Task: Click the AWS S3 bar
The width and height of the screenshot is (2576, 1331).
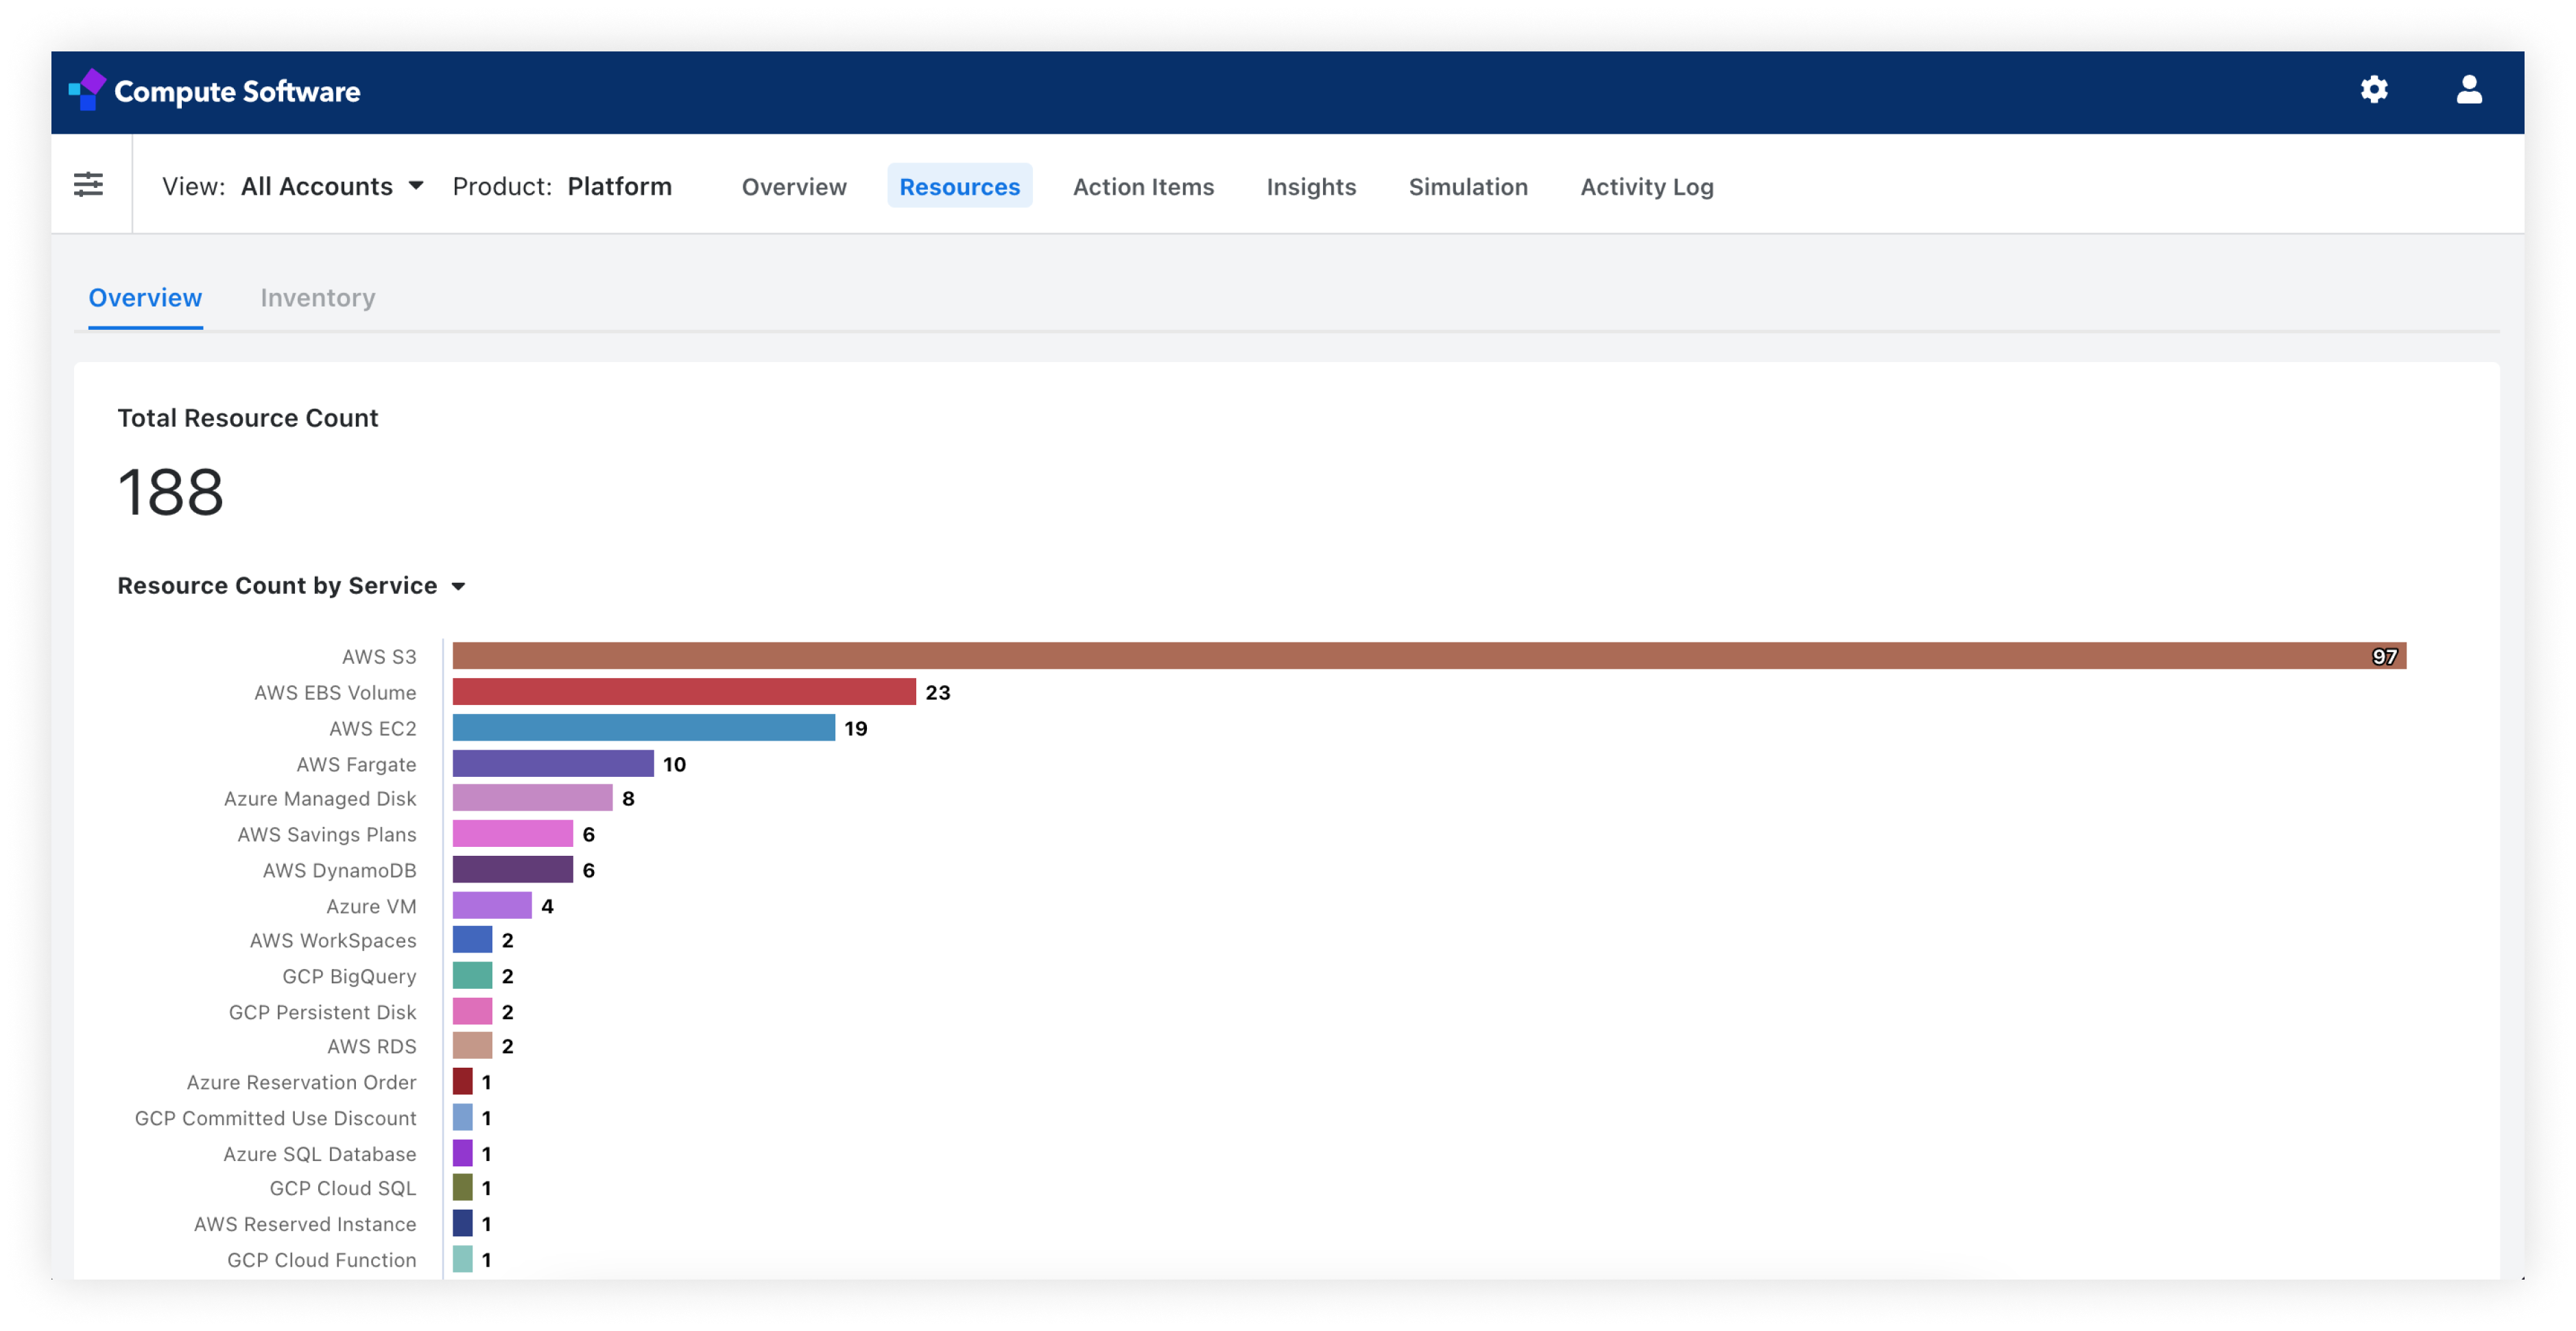Action: (x=1429, y=656)
